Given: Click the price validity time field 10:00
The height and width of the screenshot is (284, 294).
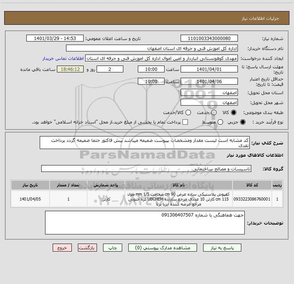Looking at the screenshot, I should (x=151, y=81).
